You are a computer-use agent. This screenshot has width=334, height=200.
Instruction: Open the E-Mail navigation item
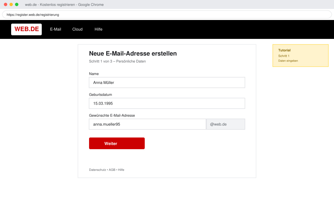pos(56,29)
